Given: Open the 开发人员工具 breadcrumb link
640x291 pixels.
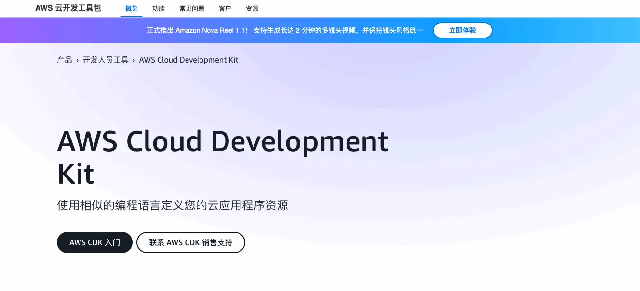Looking at the screenshot, I should (106, 60).
